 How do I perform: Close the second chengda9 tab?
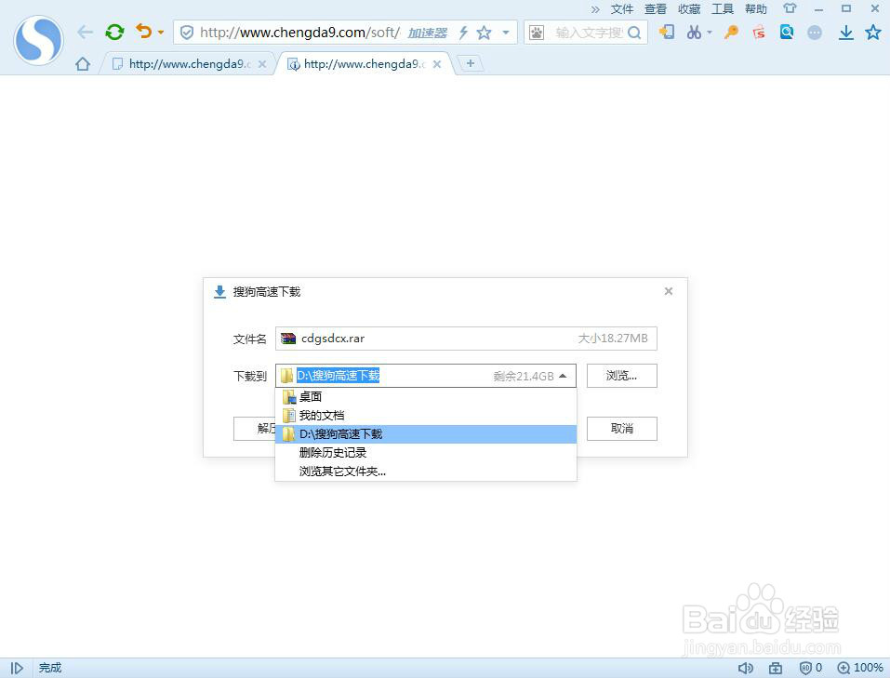(437, 64)
